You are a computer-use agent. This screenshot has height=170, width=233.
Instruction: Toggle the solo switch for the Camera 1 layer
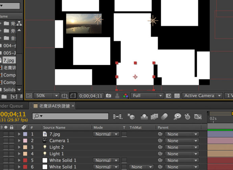pyautogui.click(x=6, y=141)
